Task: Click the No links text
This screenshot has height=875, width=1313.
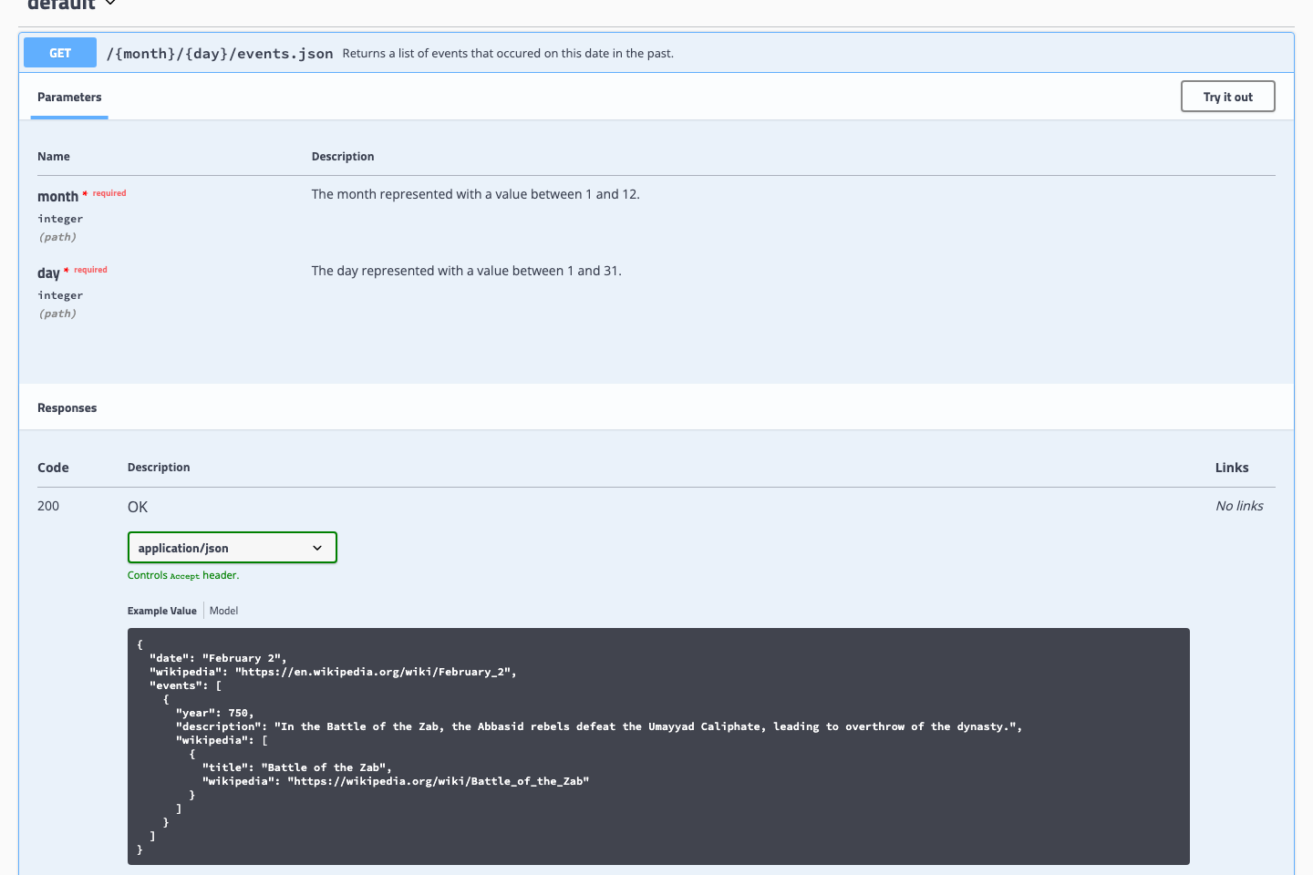Action: click(1239, 505)
